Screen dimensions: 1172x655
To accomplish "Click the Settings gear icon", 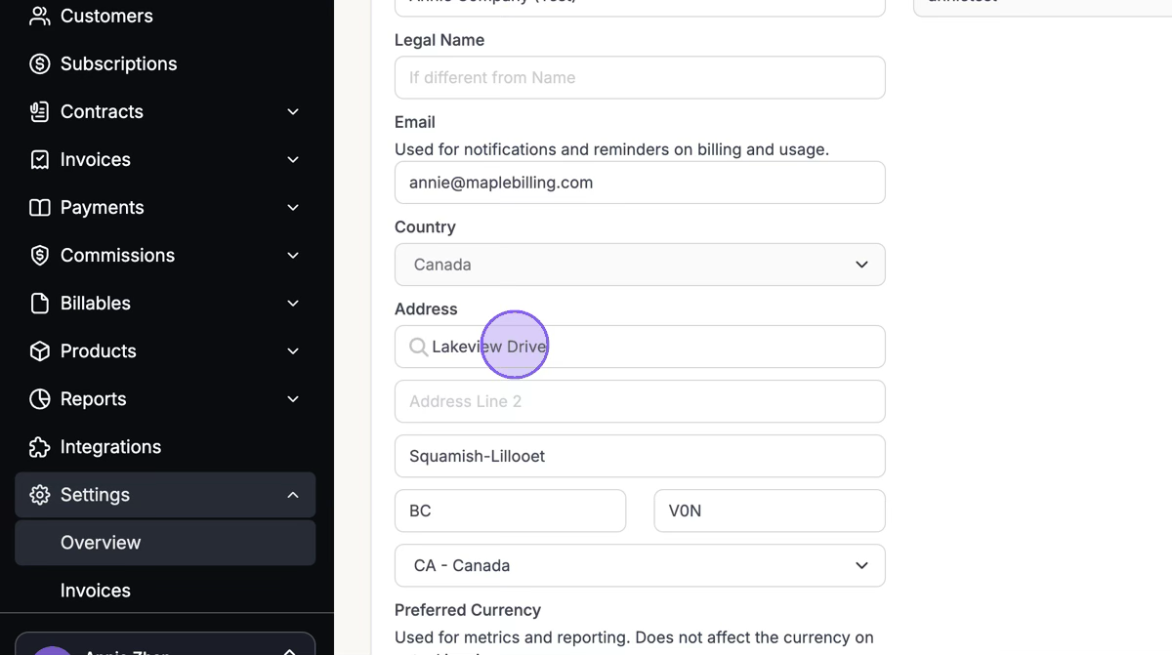I will point(39,495).
